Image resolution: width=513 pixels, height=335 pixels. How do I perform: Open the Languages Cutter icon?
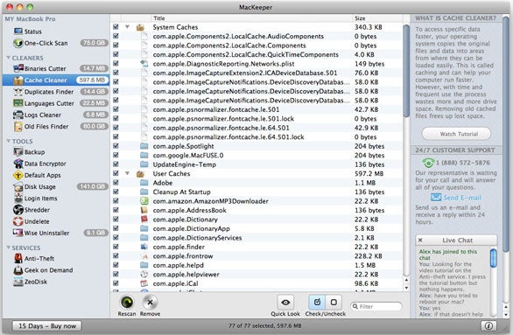(18, 103)
